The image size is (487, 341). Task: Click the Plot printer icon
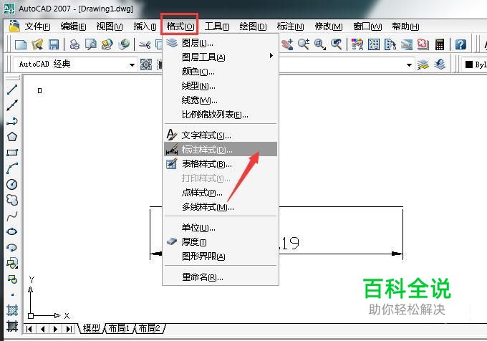pos(74,44)
